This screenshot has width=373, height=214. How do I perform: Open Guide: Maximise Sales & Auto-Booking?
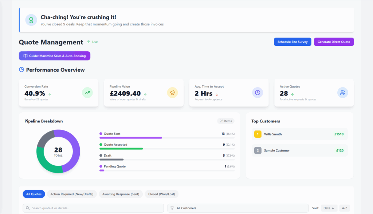[x=54, y=56]
